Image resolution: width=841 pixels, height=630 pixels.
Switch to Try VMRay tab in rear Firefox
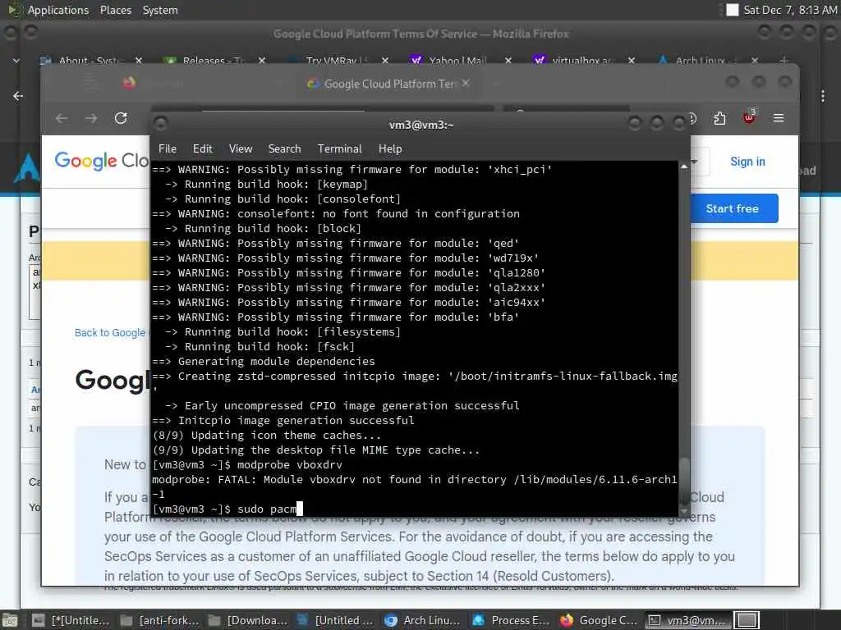(x=337, y=61)
